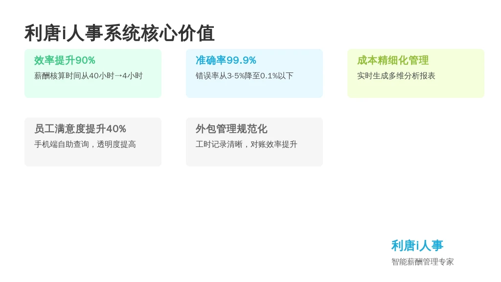Select the text 错误率从3-5%降至0.1%以下
Image resolution: width=501 pixels, height=282 pixels.
tap(244, 76)
